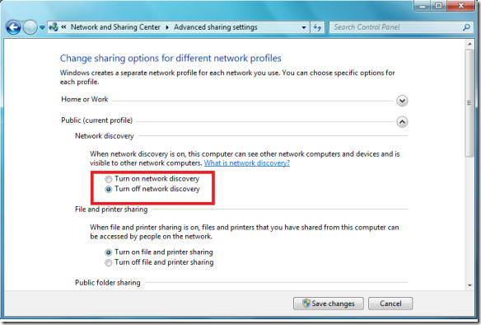Click the Save changes button
This screenshot has height=325, width=481.
[329, 304]
